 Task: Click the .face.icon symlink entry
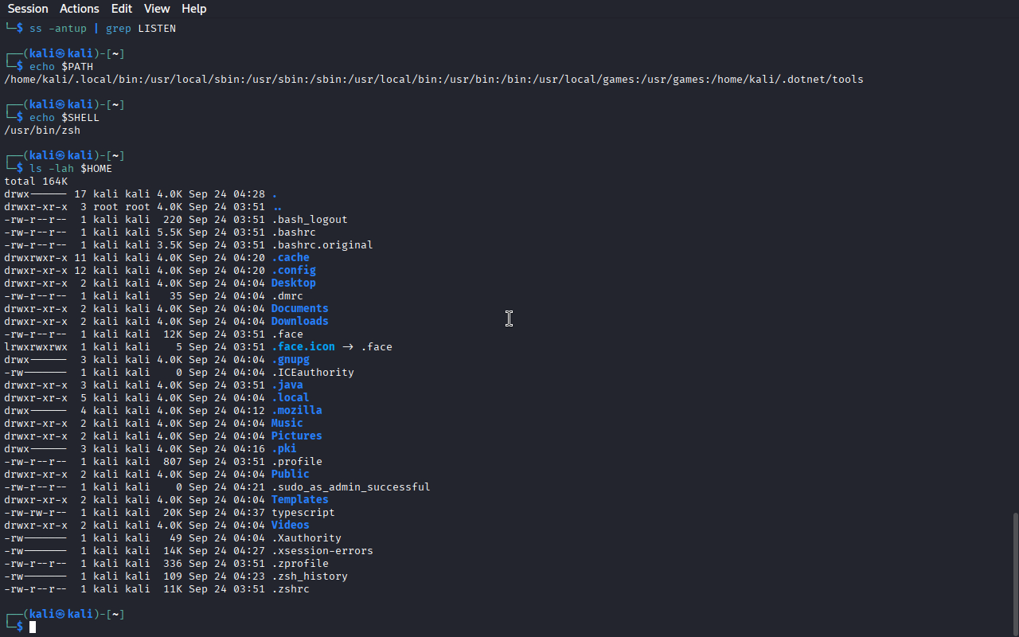point(303,346)
